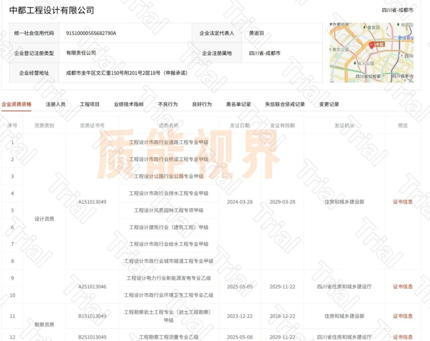Switch to the 注册人员 tab
The image size is (430, 341).
[x=55, y=105]
